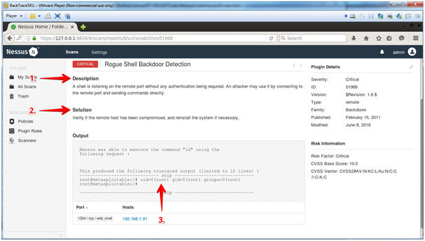Bookmark this page star icon
425x241 pixels.
378,38
